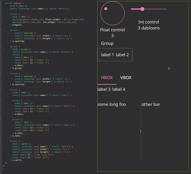Click the 'Group' heading in the preview
Screen dimensions: 191x174
tap(107, 43)
